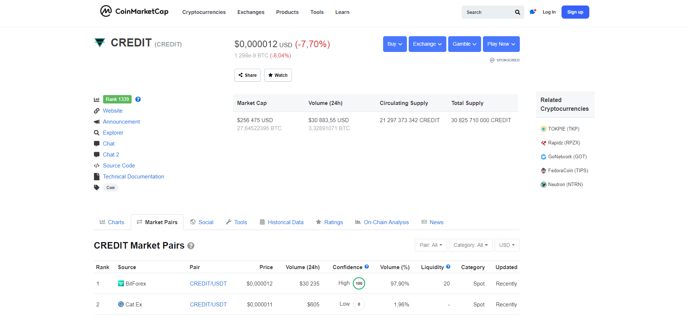Open the chat notifications icon

533,12
